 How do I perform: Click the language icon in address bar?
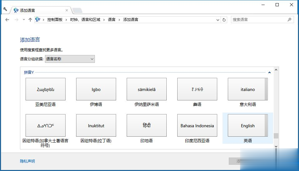[x=38, y=19]
